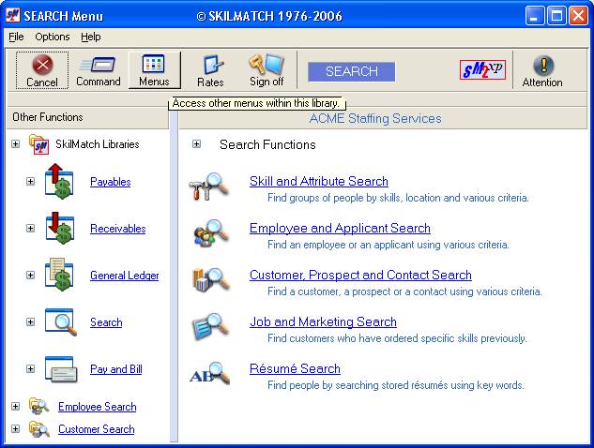Expand the SkilMatch Libraries tree node
This screenshot has width=594, height=448.
click(15, 143)
